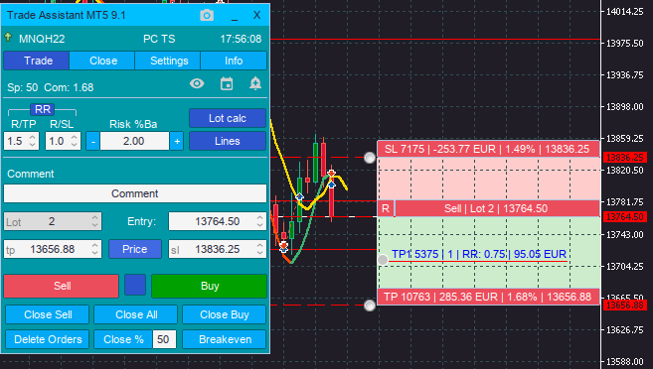
Task: Adjust the R/SL 1.0 stepper
Action: [x=75, y=141]
